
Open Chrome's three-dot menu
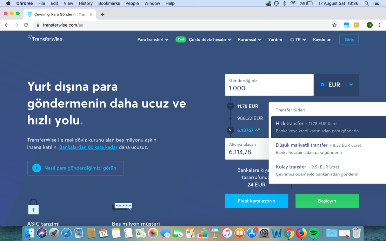[x=379, y=25]
